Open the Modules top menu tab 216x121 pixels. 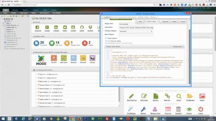pos(26,10)
